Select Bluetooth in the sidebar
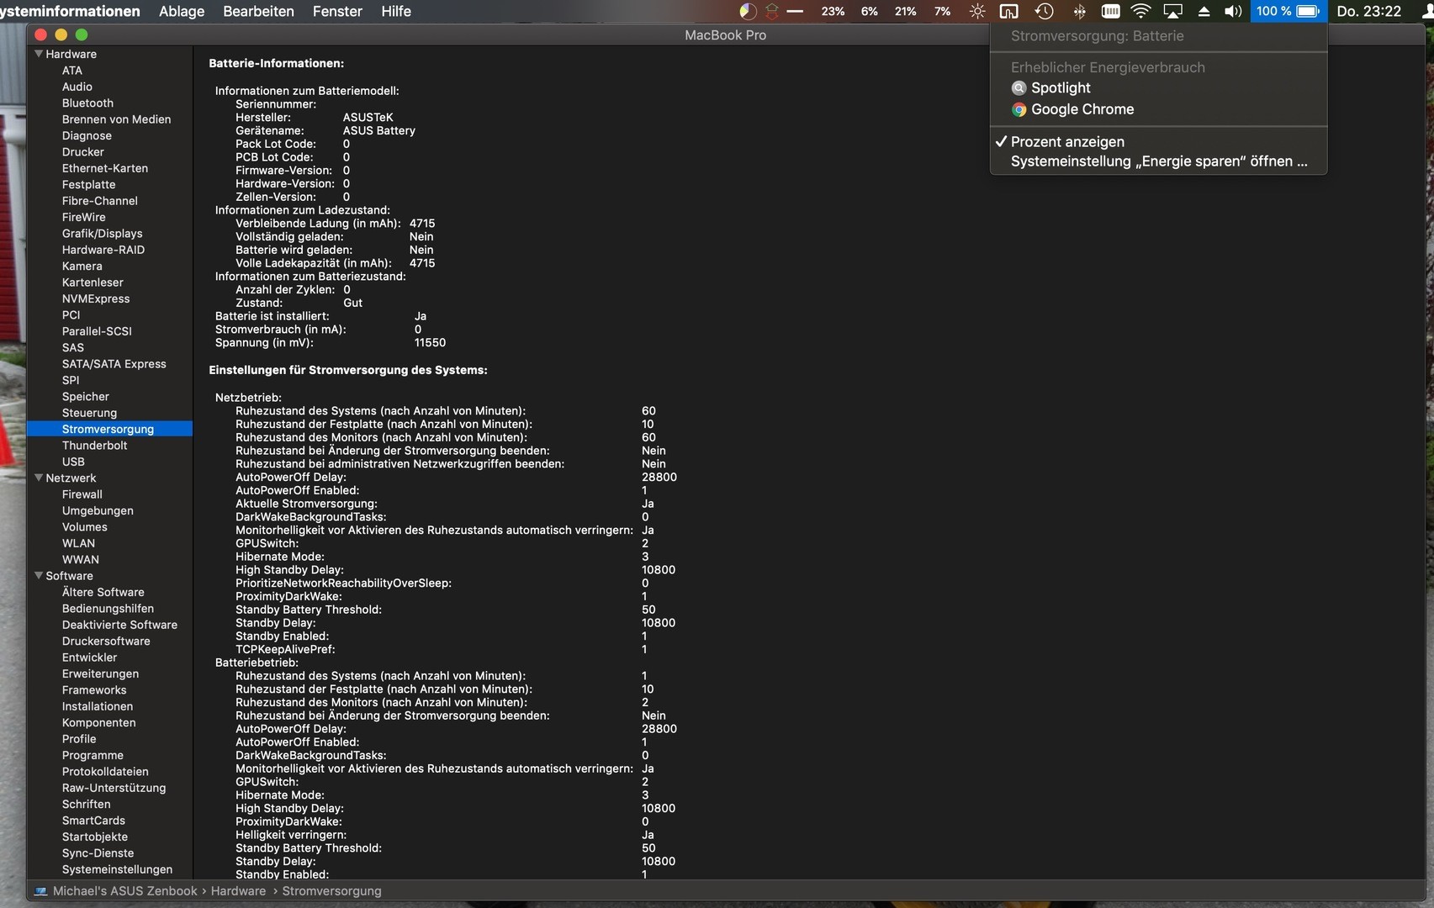 [87, 103]
